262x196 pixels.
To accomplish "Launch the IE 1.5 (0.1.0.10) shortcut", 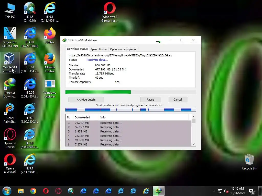I will coord(30,12).
